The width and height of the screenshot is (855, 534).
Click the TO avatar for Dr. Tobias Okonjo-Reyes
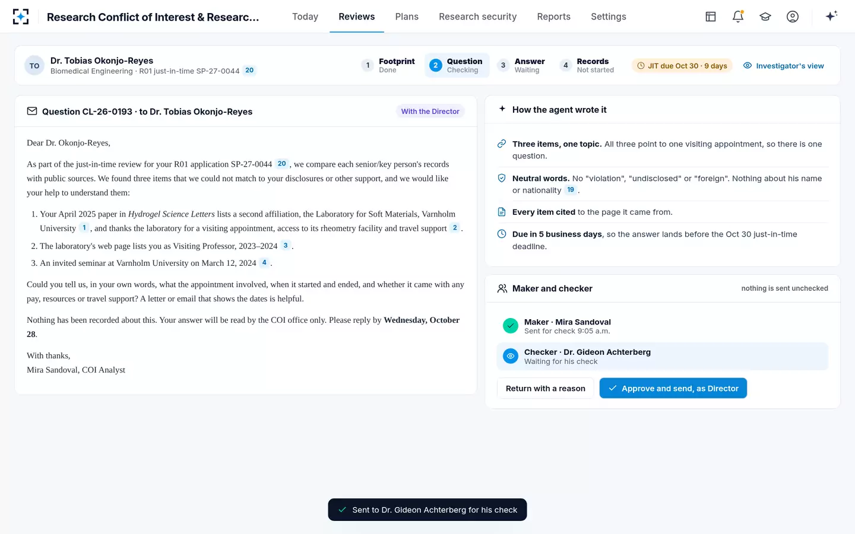[34, 66]
